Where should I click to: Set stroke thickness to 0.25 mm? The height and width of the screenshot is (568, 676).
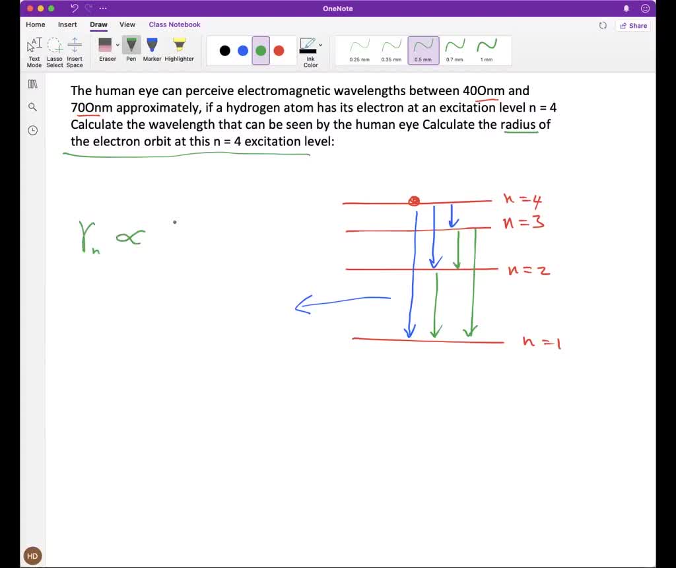[360, 50]
